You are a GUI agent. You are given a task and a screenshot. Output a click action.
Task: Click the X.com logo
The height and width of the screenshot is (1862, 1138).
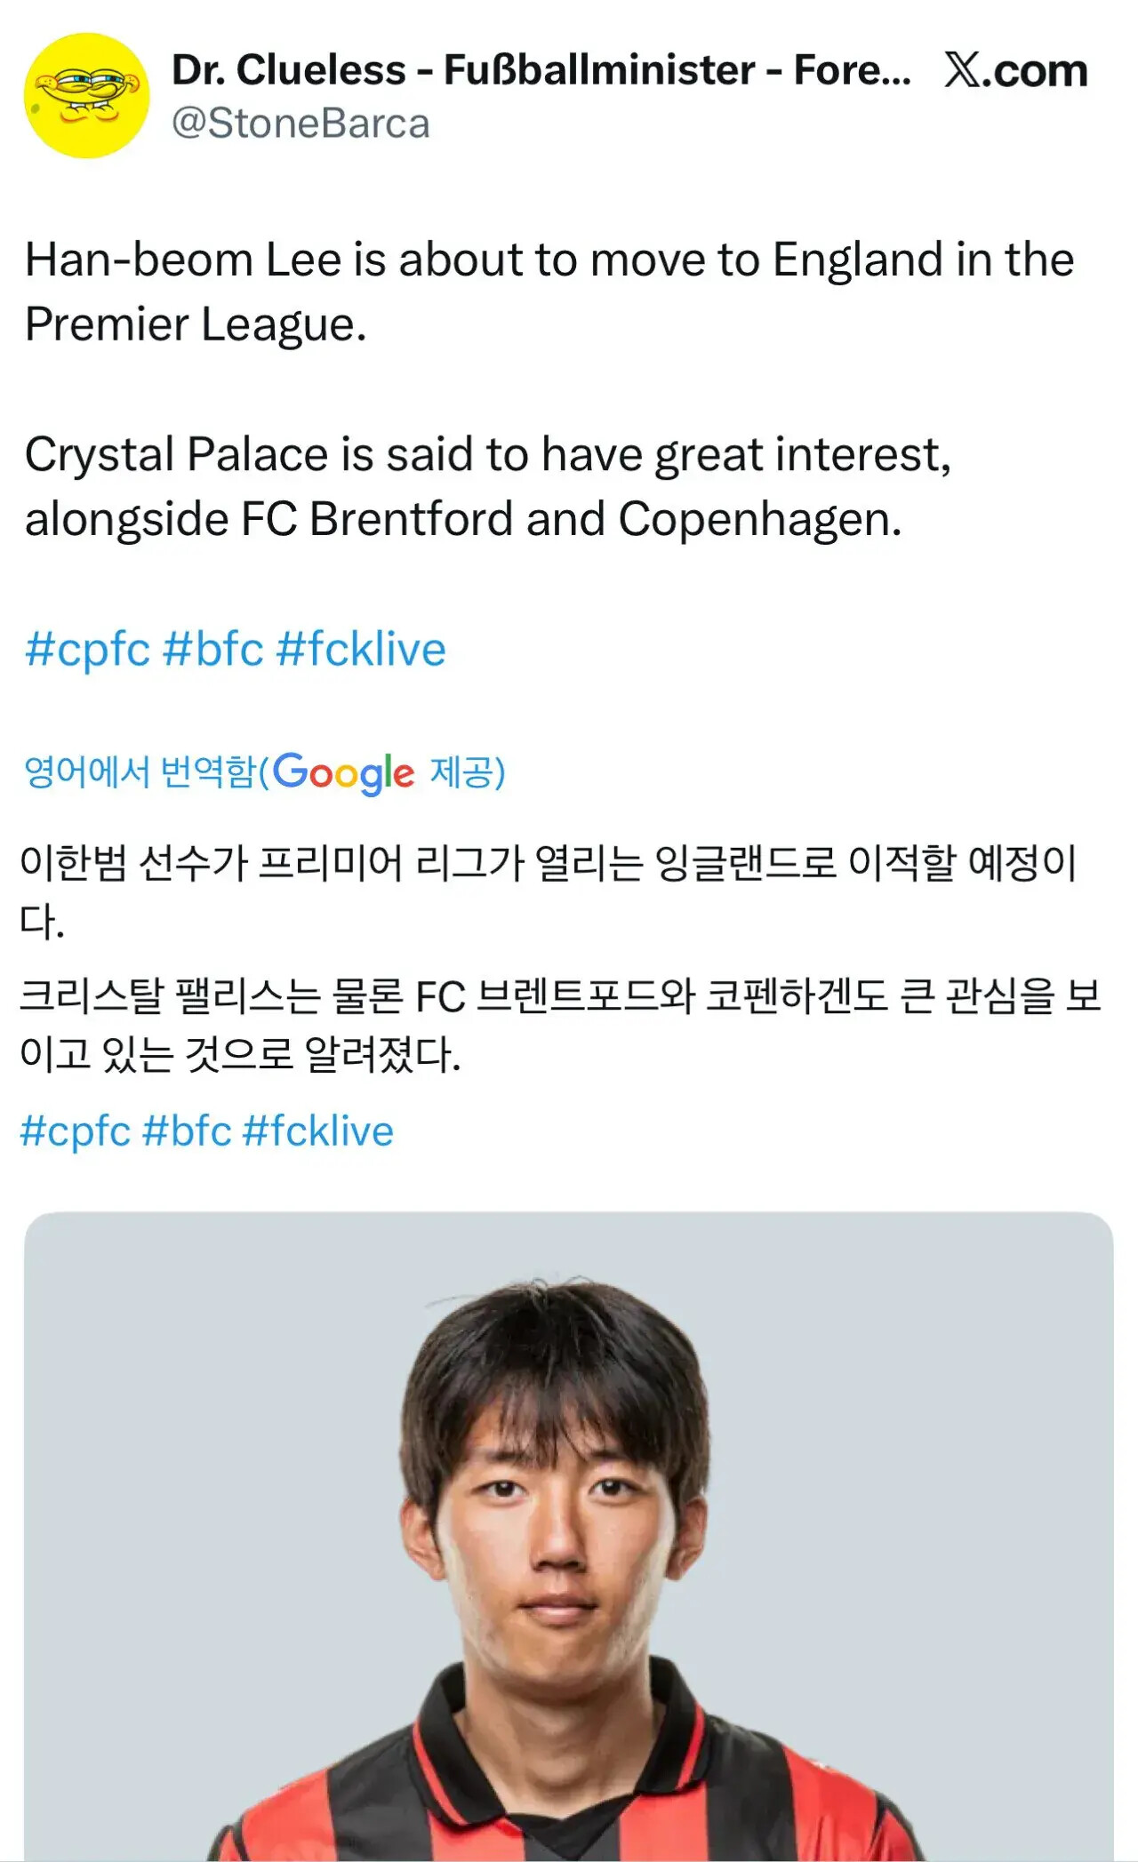tap(1015, 70)
